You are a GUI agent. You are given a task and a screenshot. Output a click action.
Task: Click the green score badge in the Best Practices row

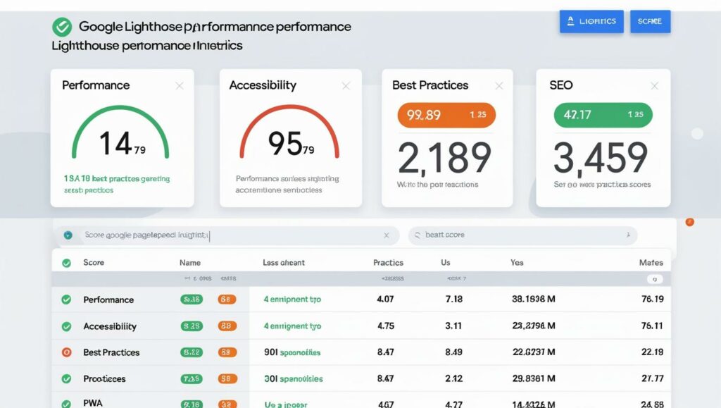(x=192, y=352)
